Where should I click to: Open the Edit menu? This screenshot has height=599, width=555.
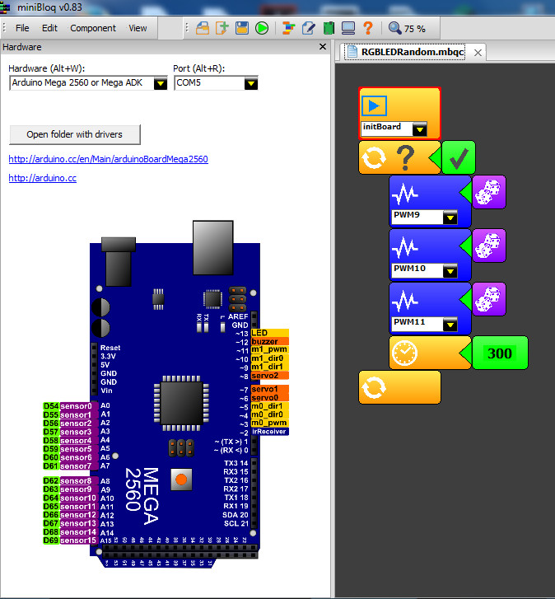tap(49, 28)
